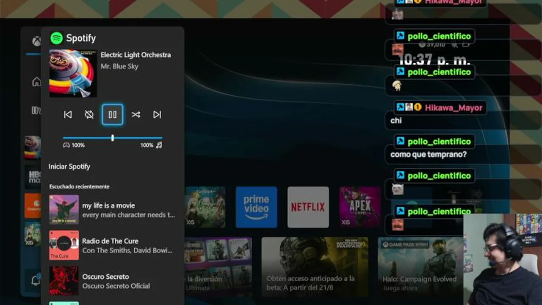Open the Xbox guide logo tab
This screenshot has width=542, height=305.
coord(37,41)
